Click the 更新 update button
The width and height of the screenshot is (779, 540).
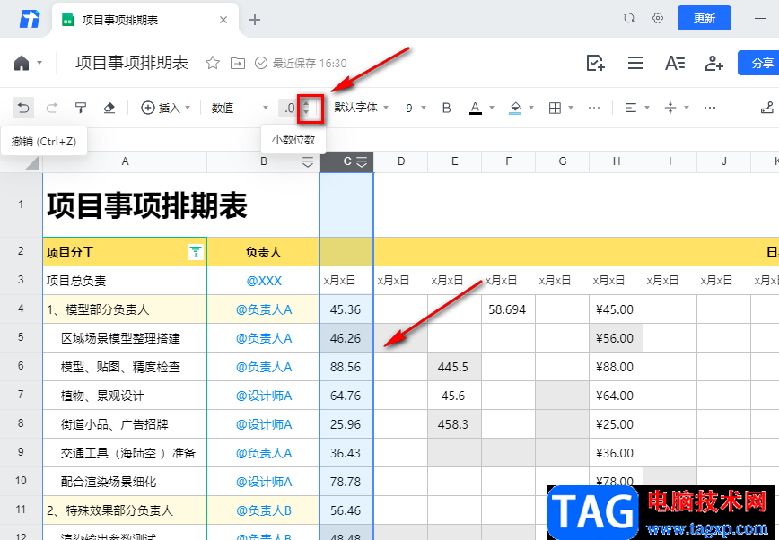pyautogui.click(x=704, y=18)
